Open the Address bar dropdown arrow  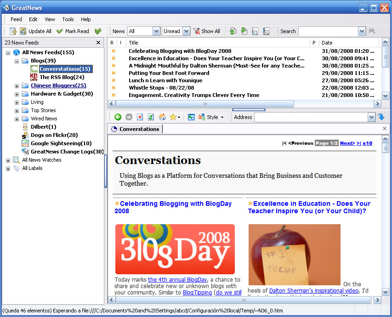point(371,117)
